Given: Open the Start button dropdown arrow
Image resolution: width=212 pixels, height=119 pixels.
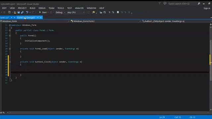Looking at the screenshot, I should pos(48,13).
